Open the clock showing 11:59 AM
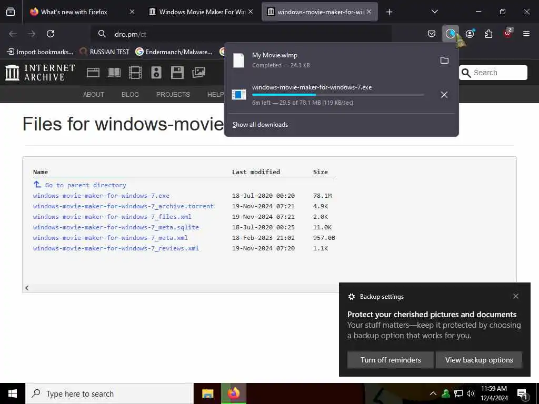This screenshot has height=404, width=539. pos(494,393)
